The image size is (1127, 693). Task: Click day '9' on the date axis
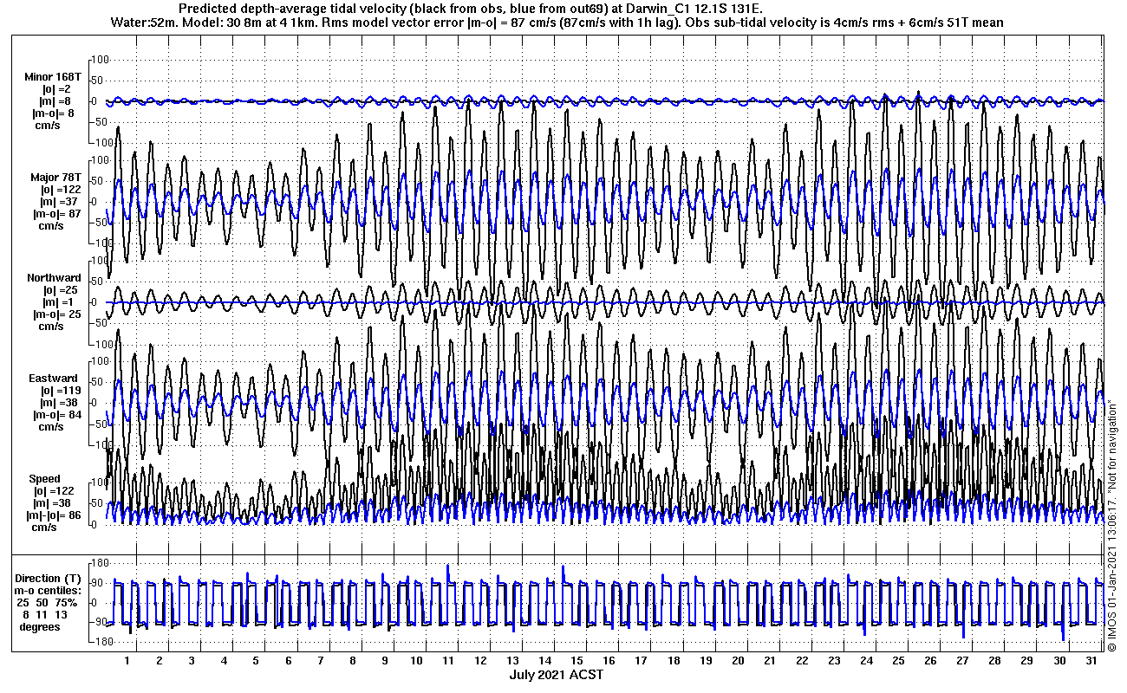384,661
